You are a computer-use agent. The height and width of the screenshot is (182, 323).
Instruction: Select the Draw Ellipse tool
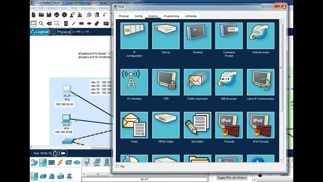[x=89, y=24]
